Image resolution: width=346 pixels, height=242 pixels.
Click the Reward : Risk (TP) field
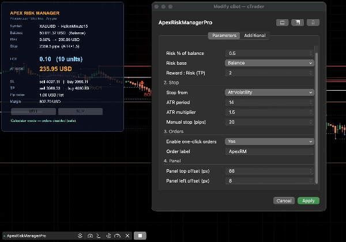pyautogui.click(x=269, y=73)
